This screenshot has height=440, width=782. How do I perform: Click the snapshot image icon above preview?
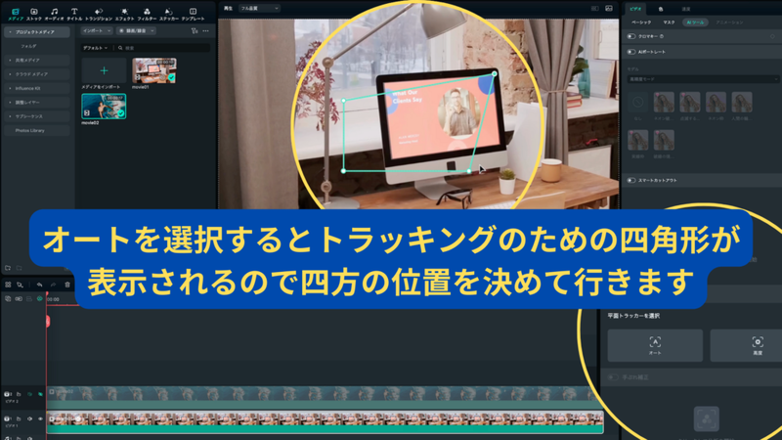pos(609,9)
